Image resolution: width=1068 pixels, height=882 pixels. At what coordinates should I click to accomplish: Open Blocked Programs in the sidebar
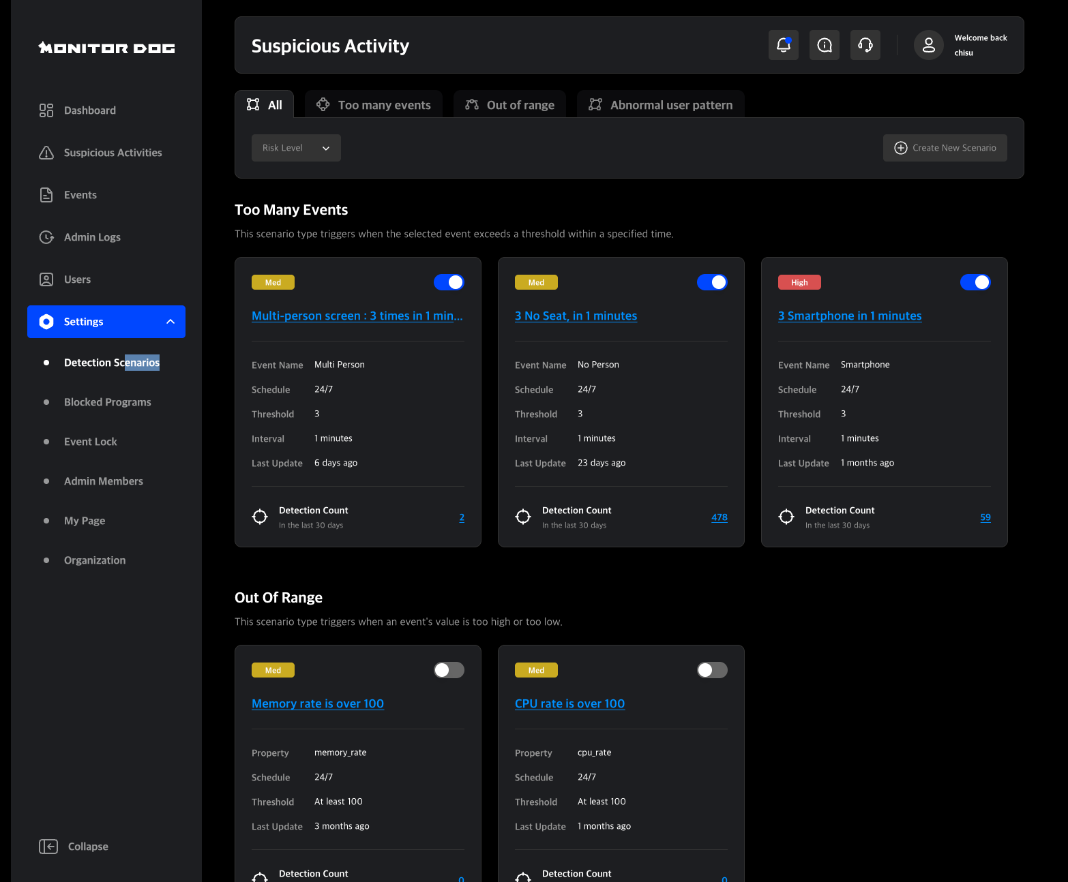[x=108, y=402]
